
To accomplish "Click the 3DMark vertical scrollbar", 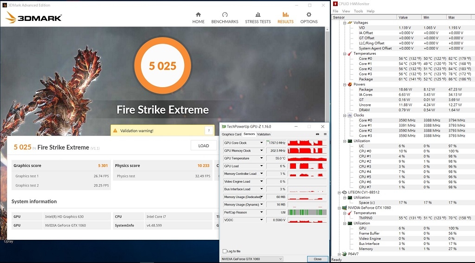I will pyautogui.click(x=327, y=76).
